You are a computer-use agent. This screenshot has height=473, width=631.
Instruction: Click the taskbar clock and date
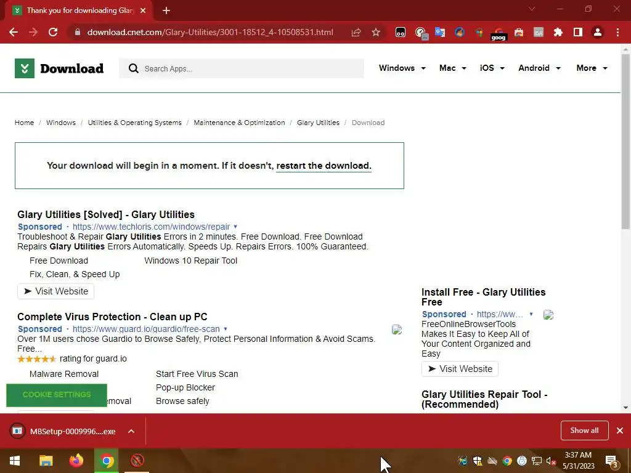coord(578,461)
